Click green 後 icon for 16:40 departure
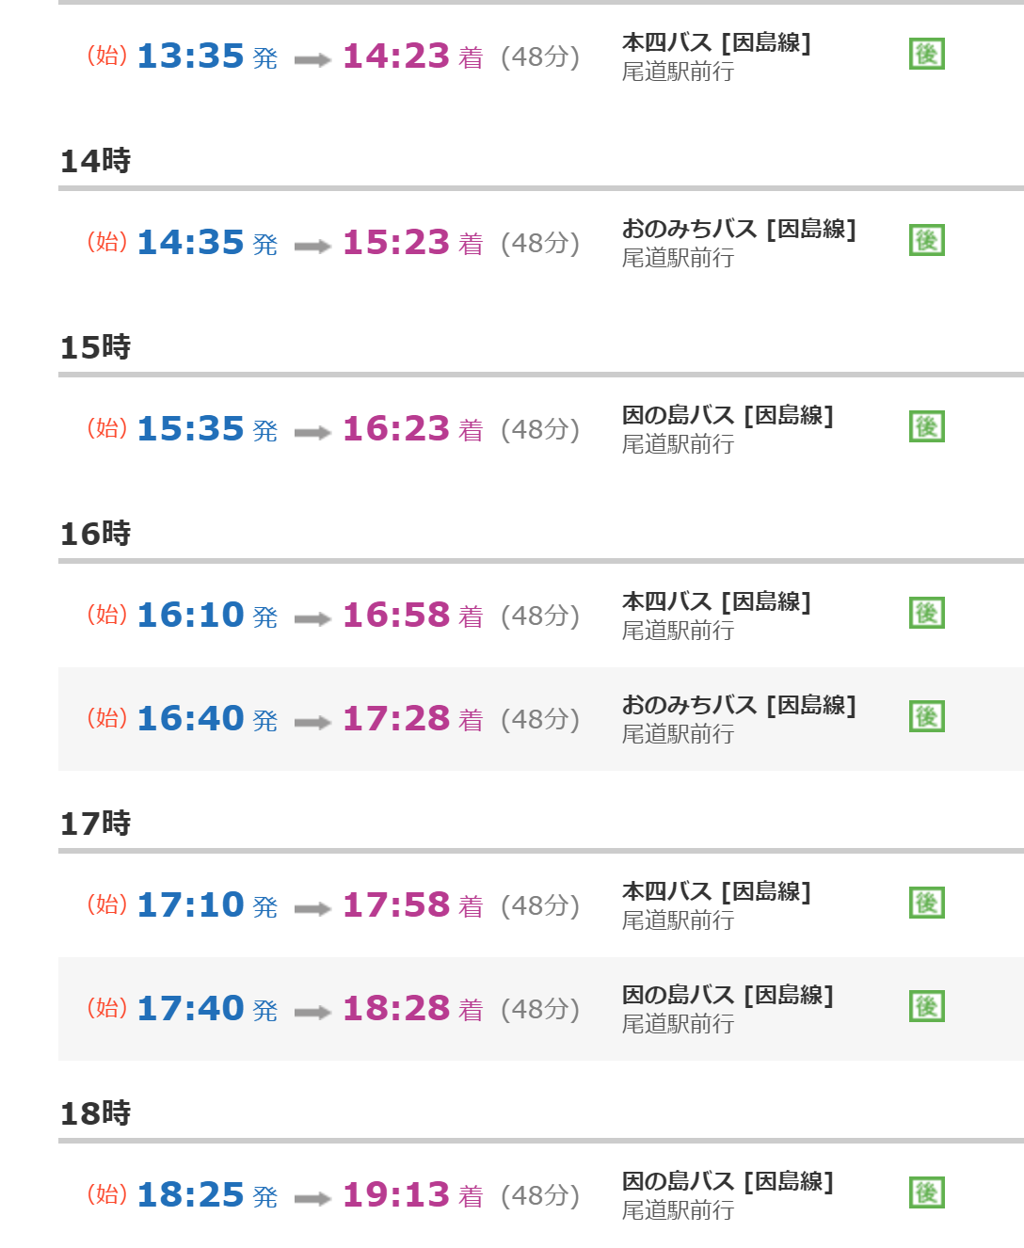Image resolution: width=1024 pixels, height=1248 pixels. click(x=926, y=716)
